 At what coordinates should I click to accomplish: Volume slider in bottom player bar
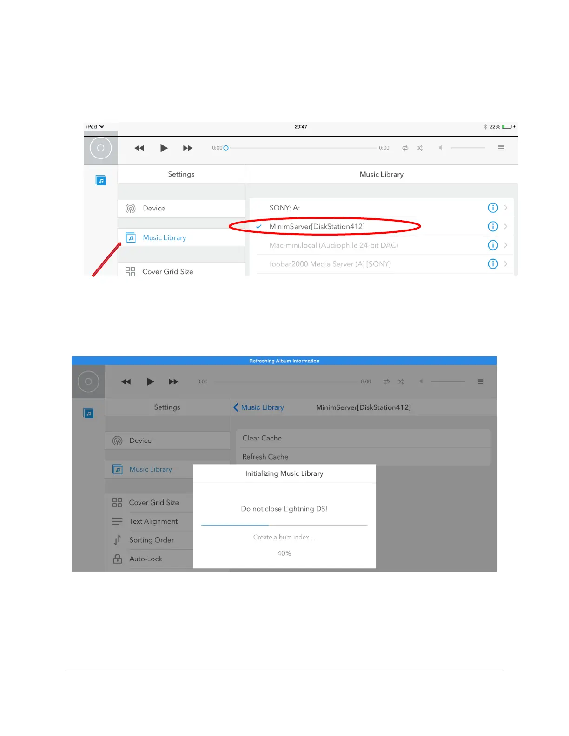tap(448, 381)
